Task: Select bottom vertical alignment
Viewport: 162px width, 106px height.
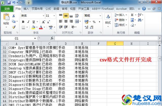Action: click(71, 16)
